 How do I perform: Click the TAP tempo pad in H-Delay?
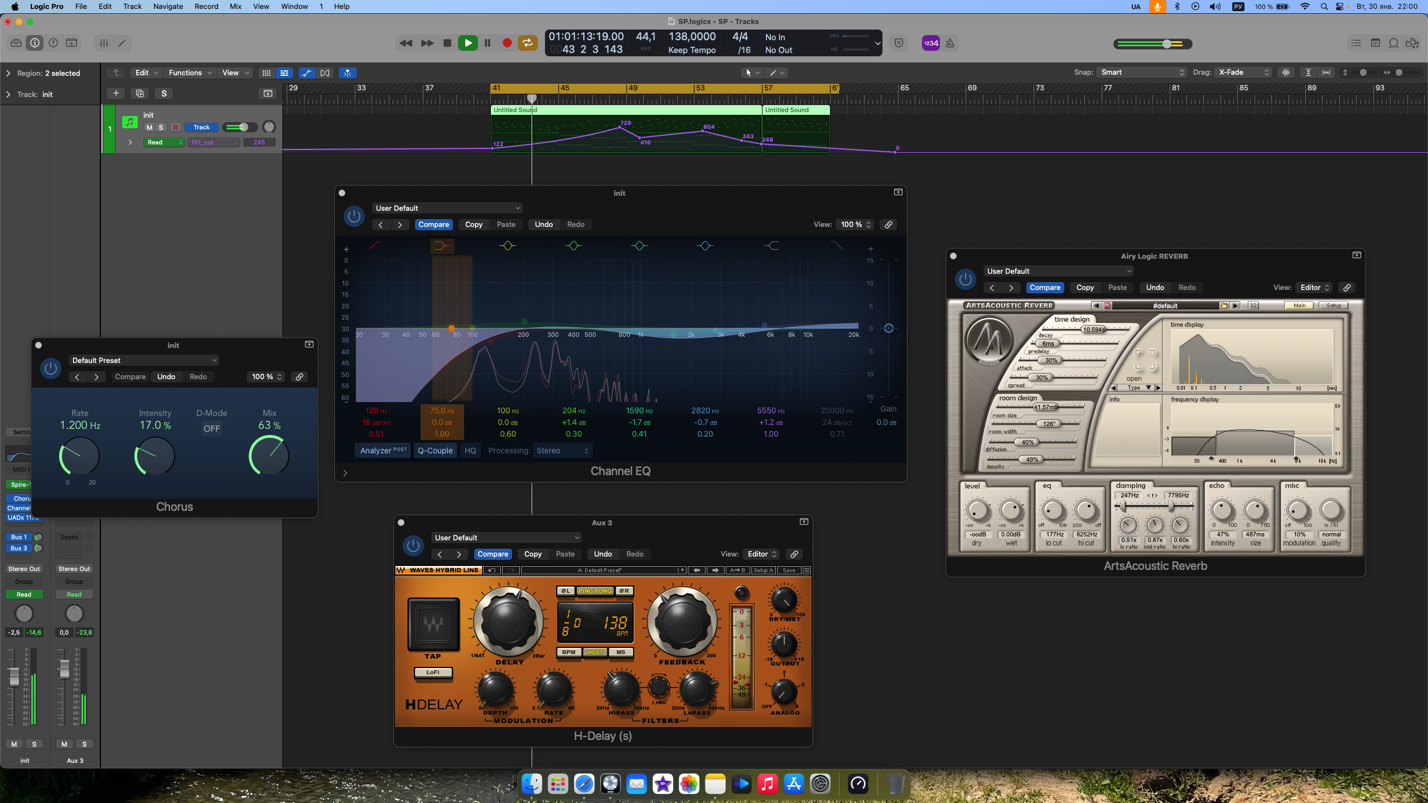(433, 625)
